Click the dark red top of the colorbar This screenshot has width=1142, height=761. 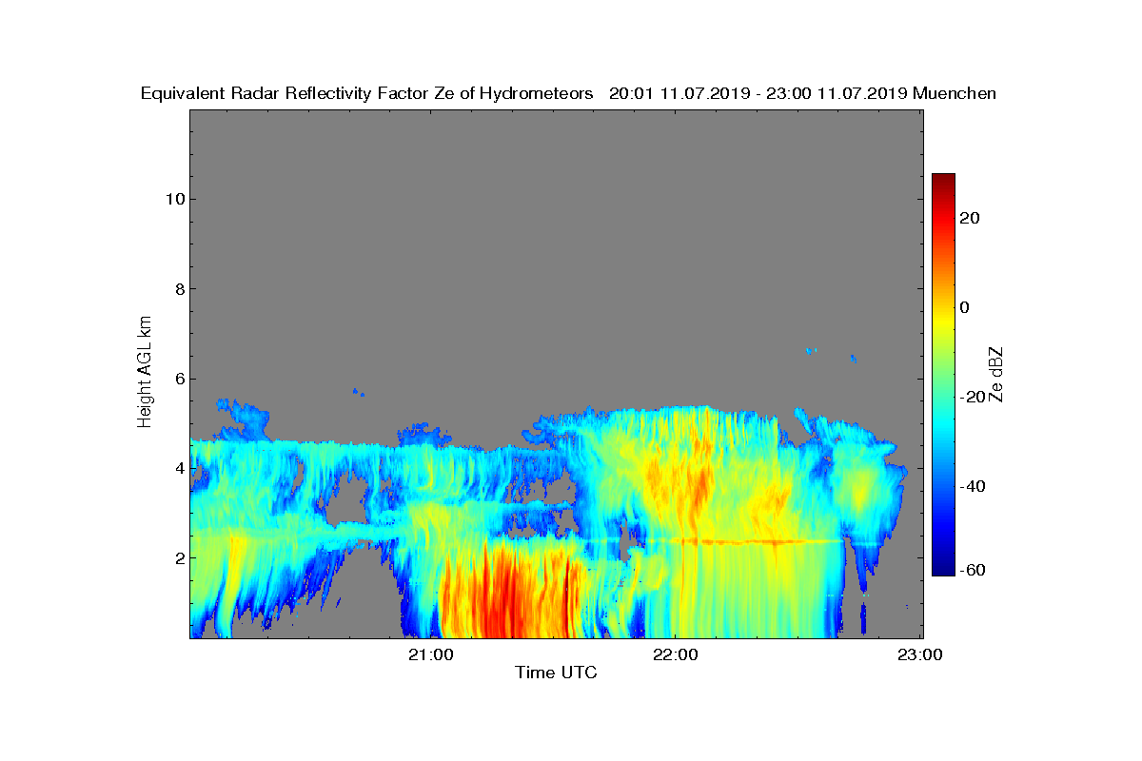943,179
